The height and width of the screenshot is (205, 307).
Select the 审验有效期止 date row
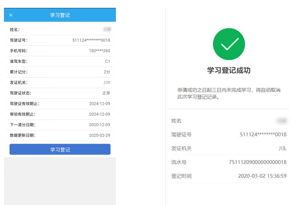60,114
